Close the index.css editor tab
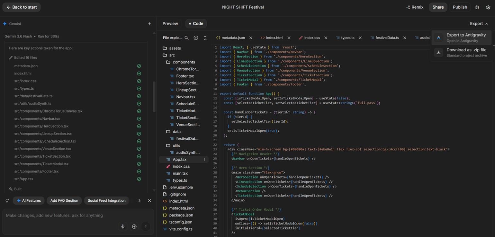 point(326,38)
